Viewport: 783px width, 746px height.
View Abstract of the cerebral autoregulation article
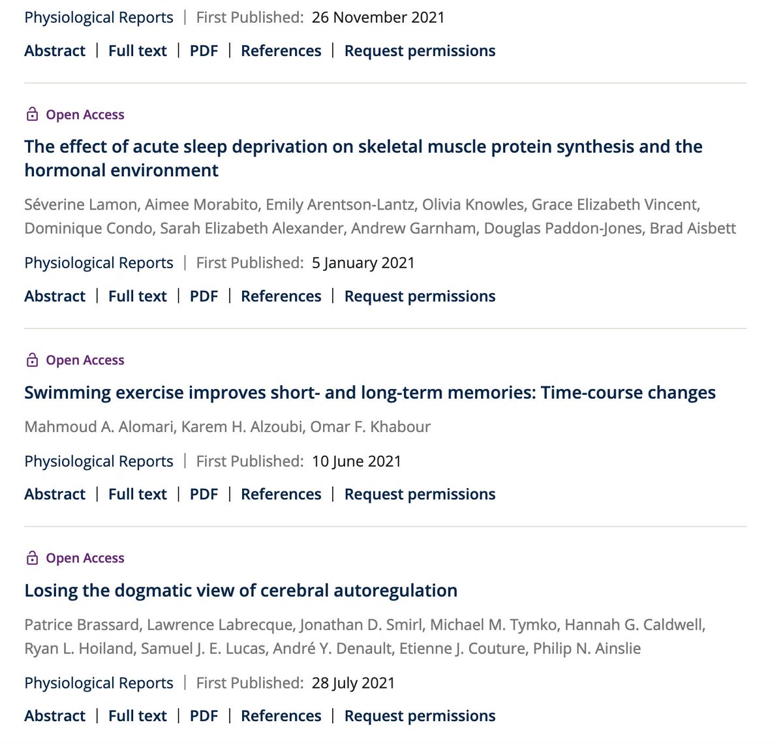click(x=55, y=716)
